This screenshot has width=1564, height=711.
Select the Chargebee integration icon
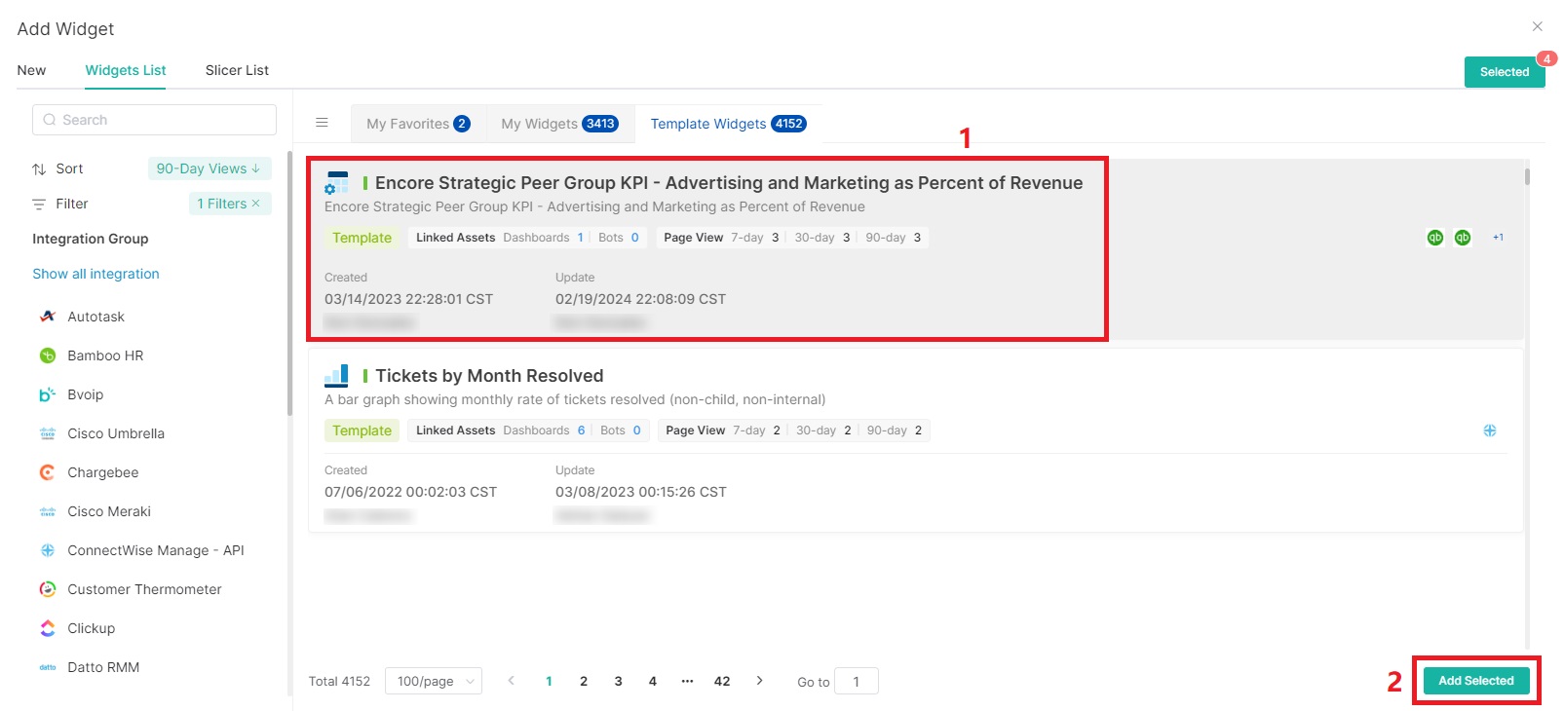pyautogui.click(x=48, y=472)
